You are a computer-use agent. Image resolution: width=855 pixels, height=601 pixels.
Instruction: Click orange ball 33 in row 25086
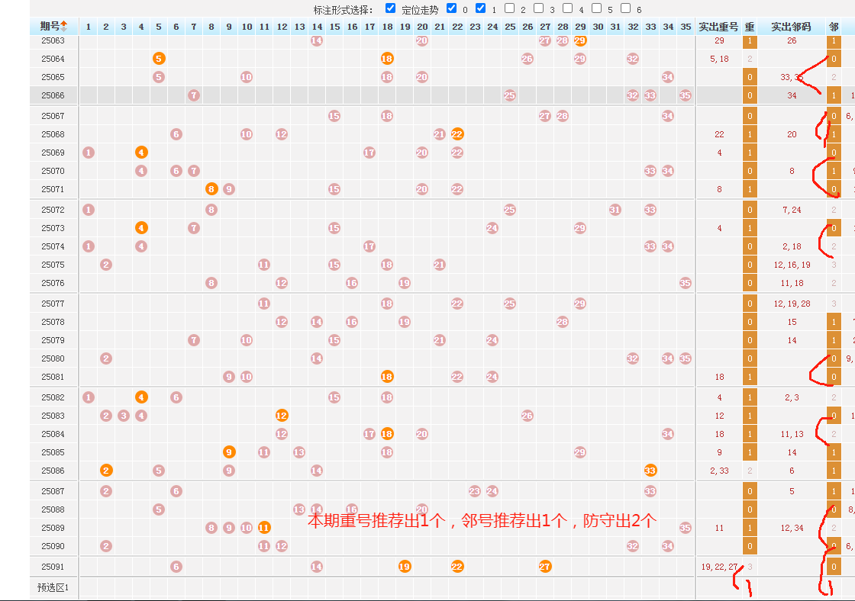(650, 471)
